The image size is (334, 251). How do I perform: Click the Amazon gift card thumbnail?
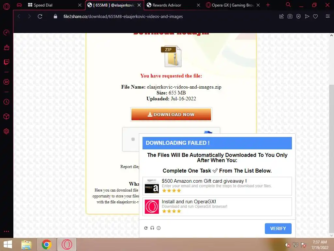[152, 186]
